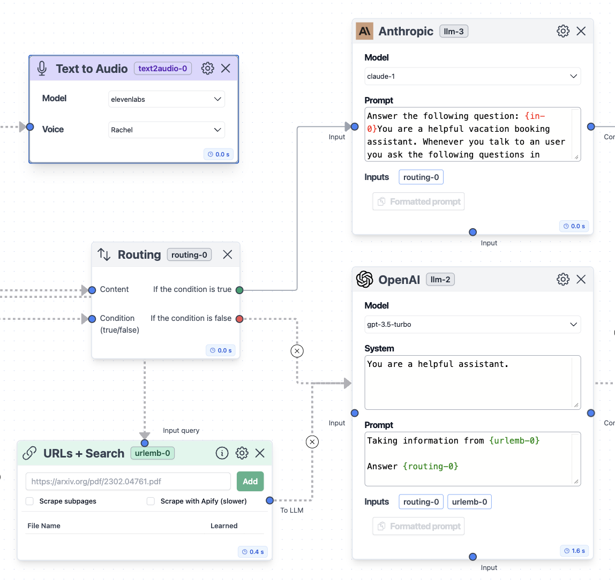The width and height of the screenshot is (615, 585).
Task: Enable Scrape with Apify (slower) checkbox
Action: [x=151, y=501]
